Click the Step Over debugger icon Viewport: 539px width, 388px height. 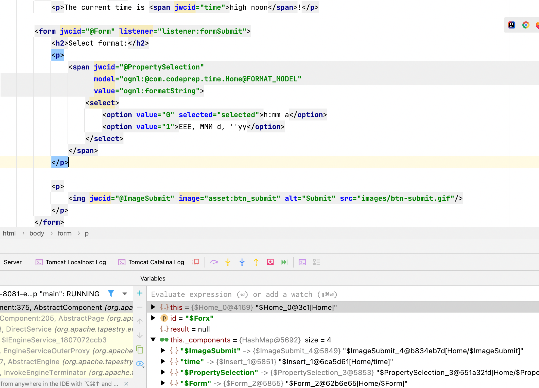tap(214, 262)
